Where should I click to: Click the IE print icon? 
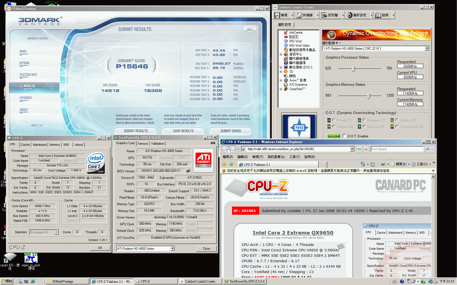pos(383,164)
